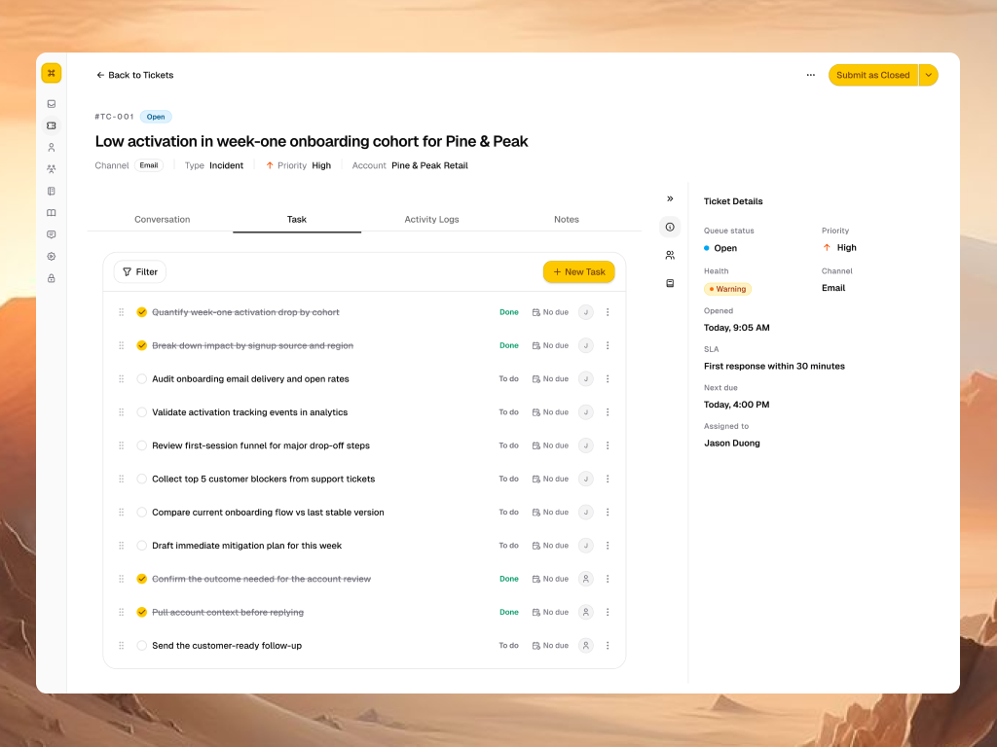Select the tickets icon in sidebar
Screen dimensions: 997x747
pyautogui.click(x=52, y=125)
